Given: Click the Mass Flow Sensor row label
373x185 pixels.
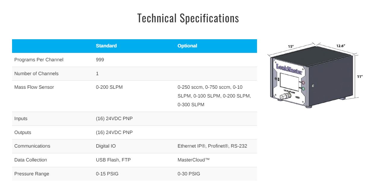Looking at the screenshot, I should click(34, 87).
